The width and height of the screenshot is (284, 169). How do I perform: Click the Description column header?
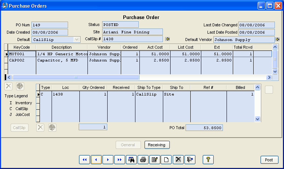[61, 47]
